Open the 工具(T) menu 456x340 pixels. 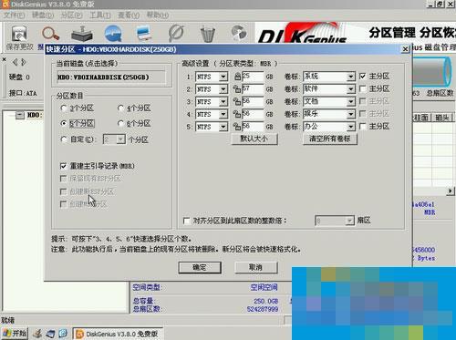[x=100, y=15]
